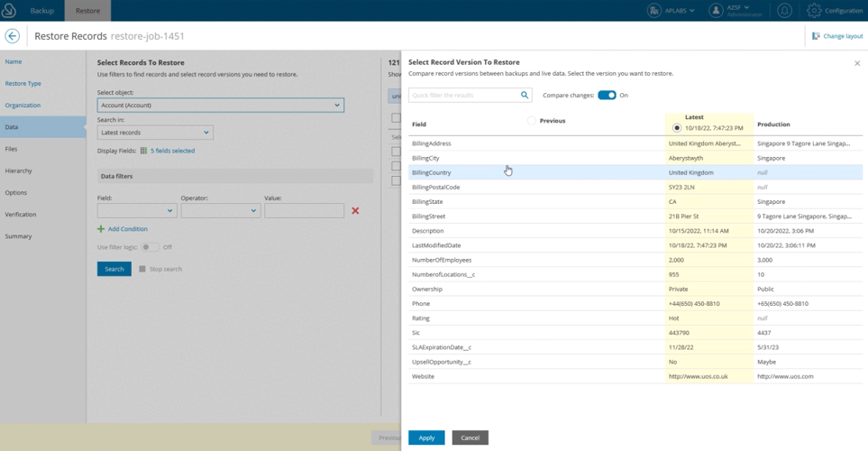Switch to the Restore tab
This screenshot has height=451, width=868.
coord(87,11)
